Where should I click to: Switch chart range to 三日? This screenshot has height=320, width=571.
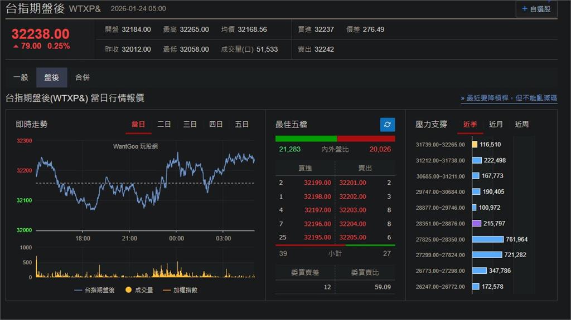coord(190,124)
